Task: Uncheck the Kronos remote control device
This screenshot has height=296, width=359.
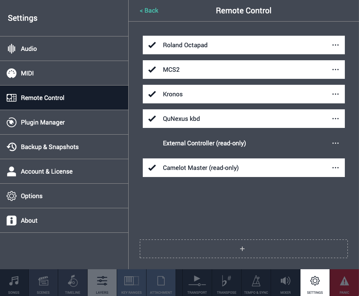Action: click(152, 94)
